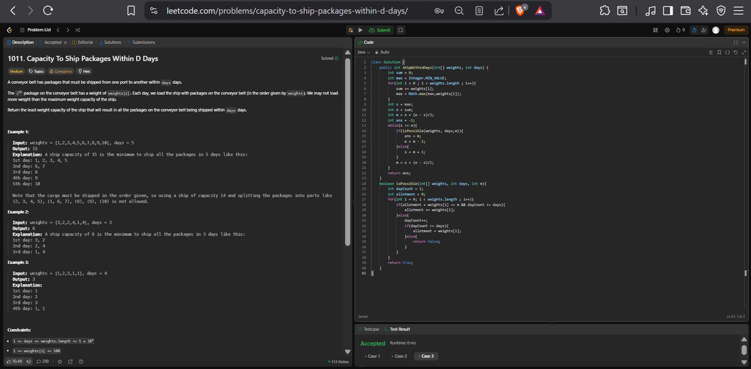This screenshot has width=751, height=369.
Task: Open the feedback question mark icon
Action: 81,361
